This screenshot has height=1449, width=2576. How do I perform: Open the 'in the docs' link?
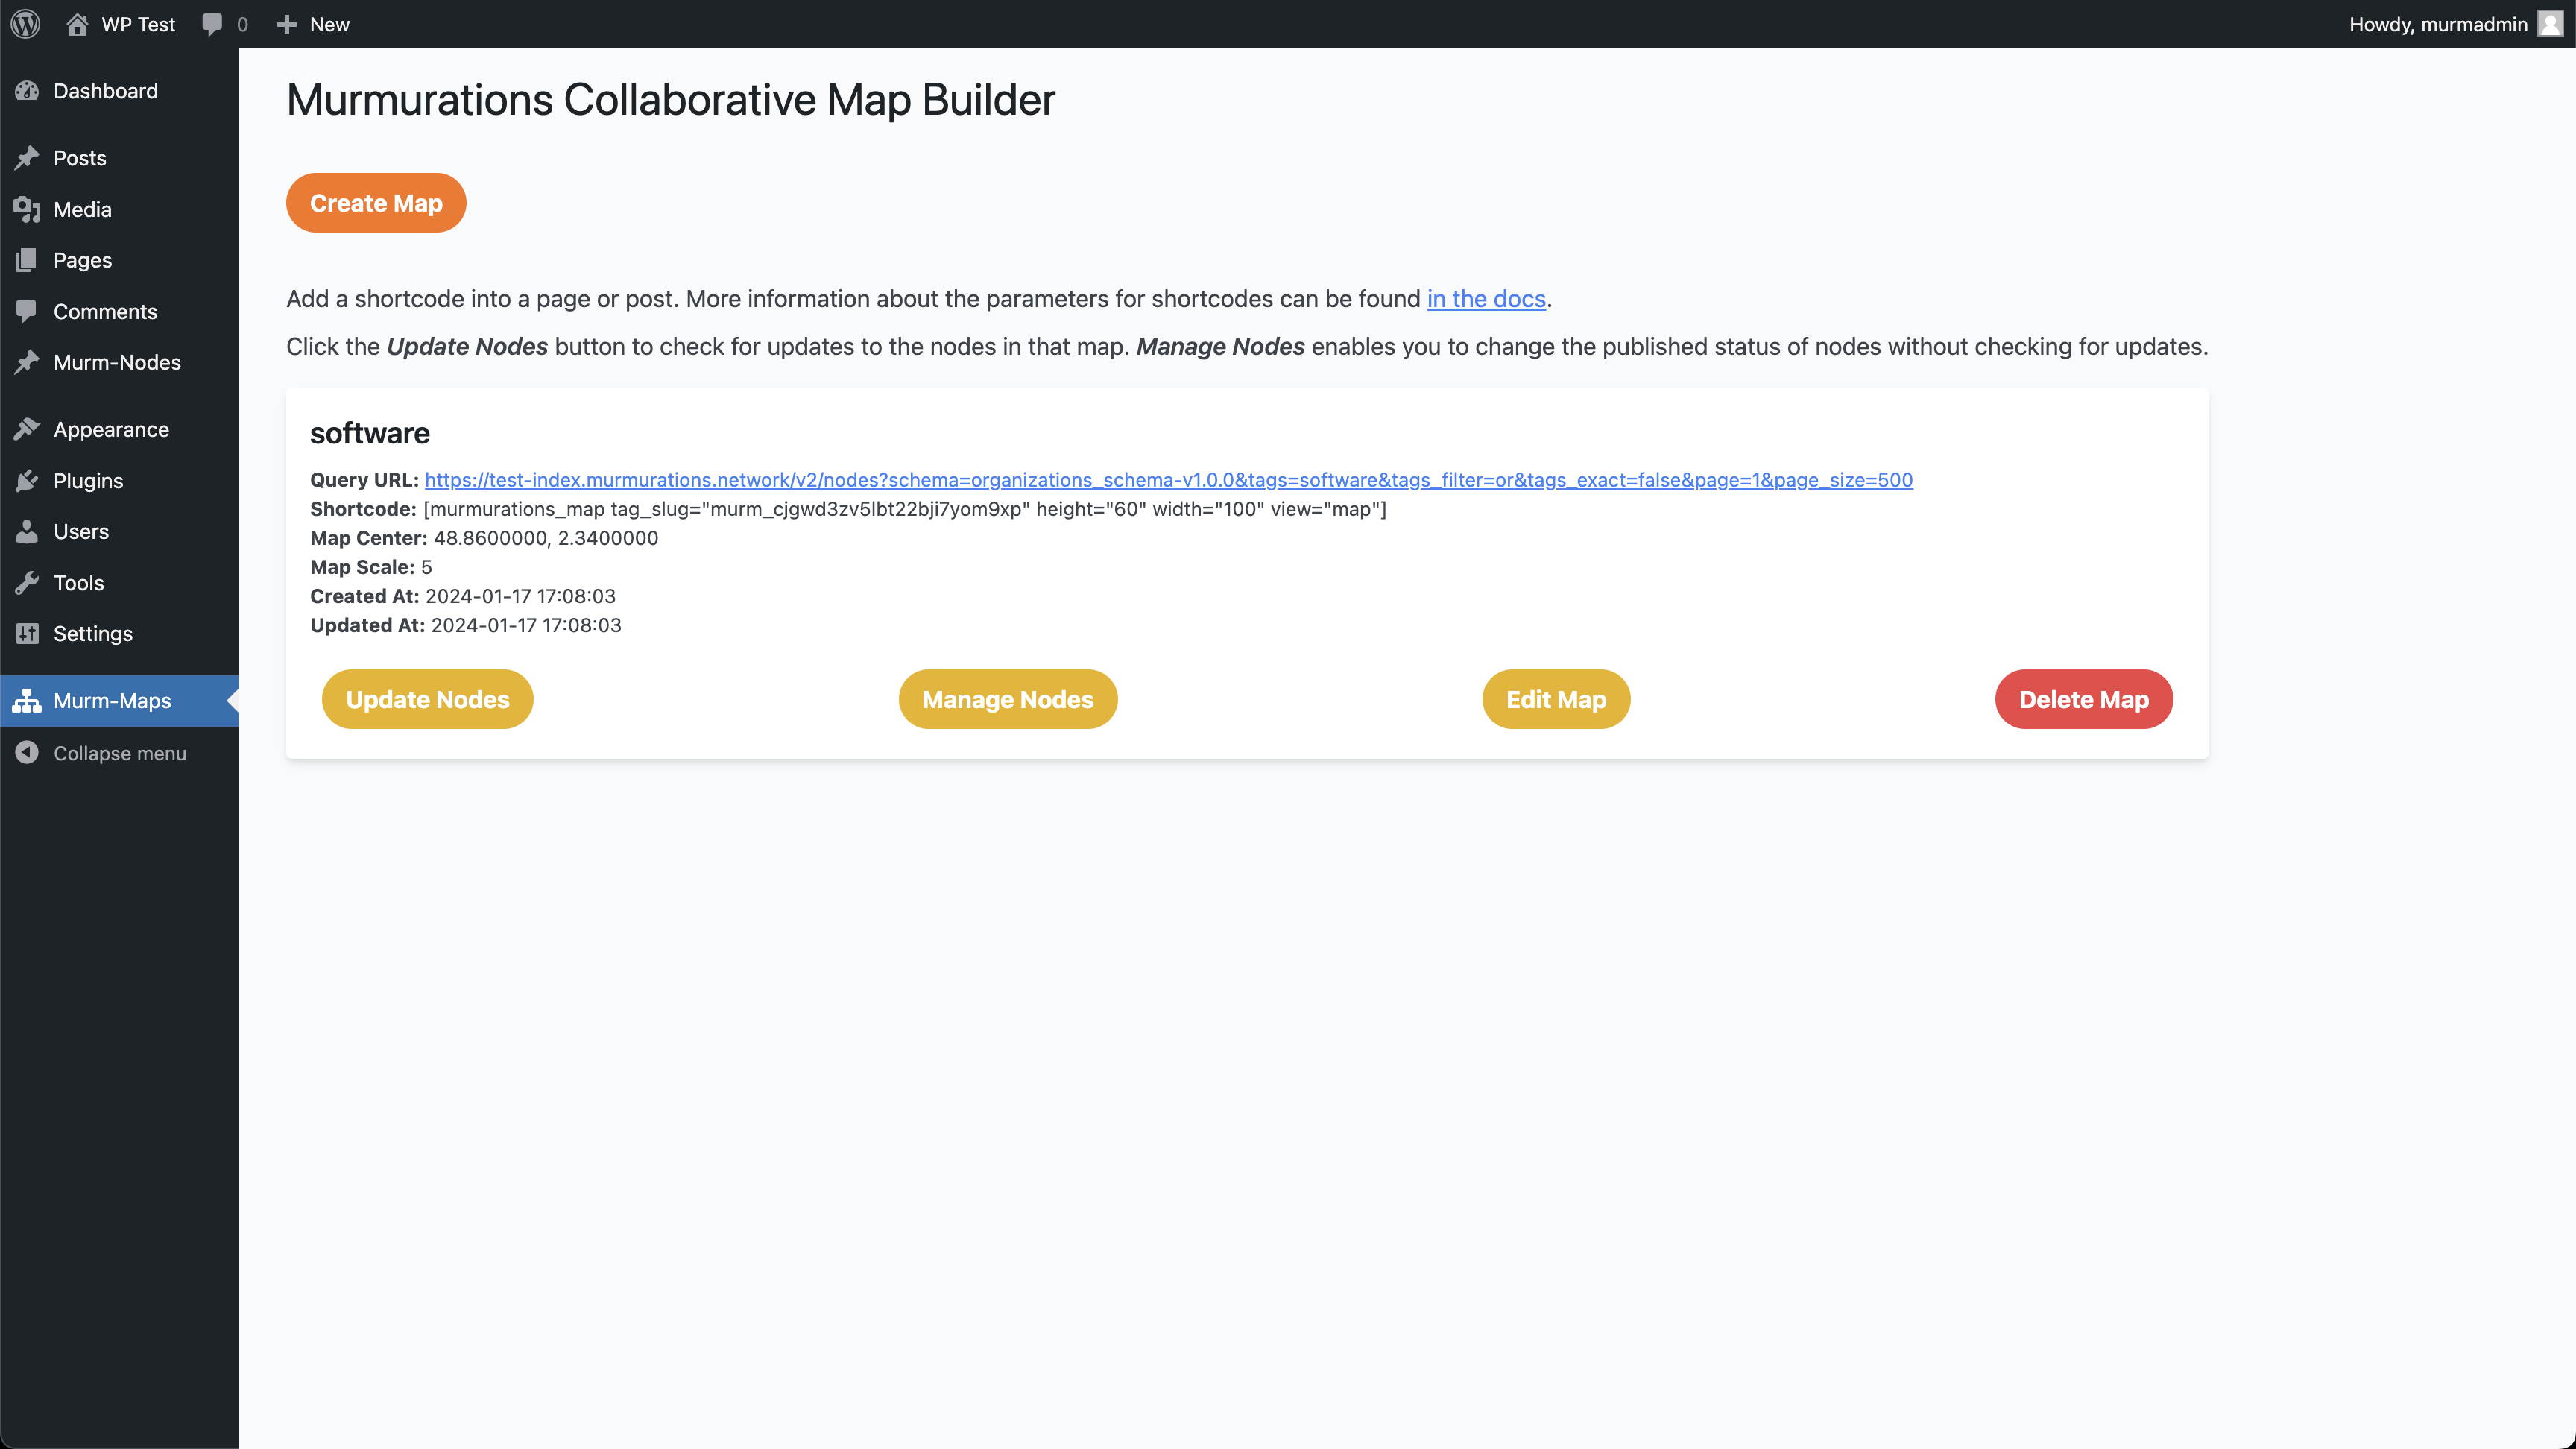click(x=1485, y=299)
